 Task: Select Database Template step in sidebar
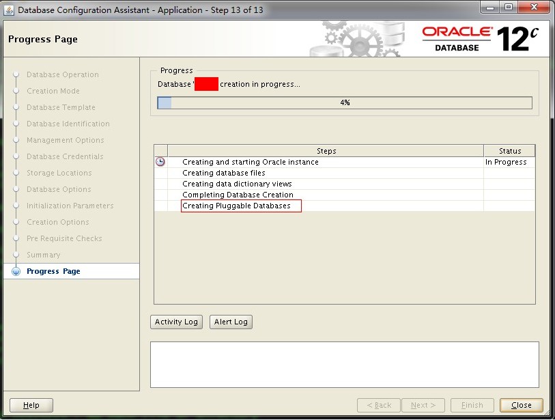pos(61,107)
